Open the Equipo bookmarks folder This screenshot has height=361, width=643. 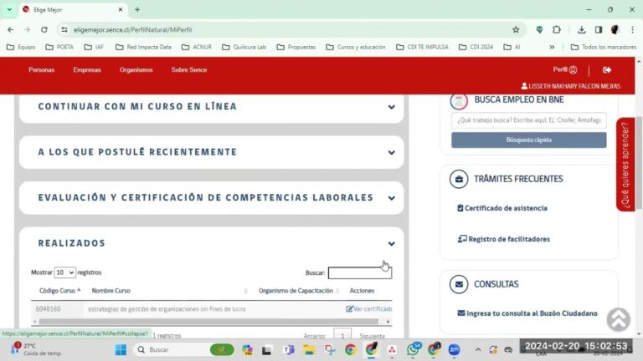[x=21, y=47]
